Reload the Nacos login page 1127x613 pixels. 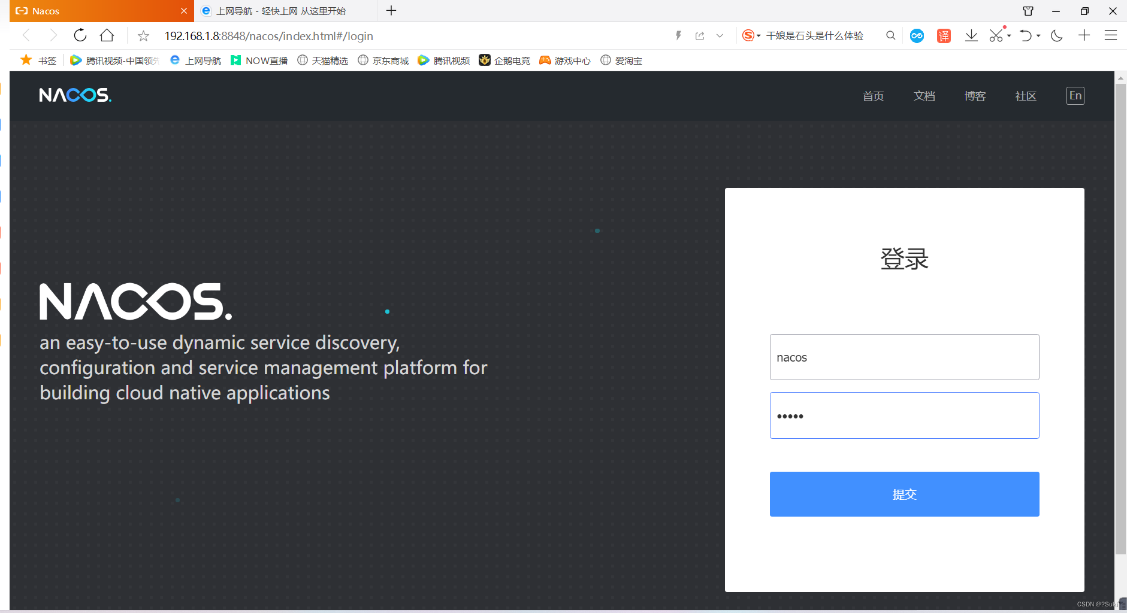[80, 35]
